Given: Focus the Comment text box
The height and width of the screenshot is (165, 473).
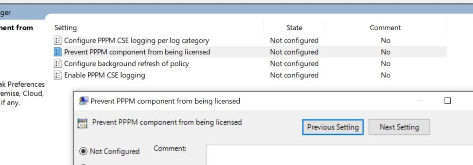Looking at the screenshot, I should 338,155.
